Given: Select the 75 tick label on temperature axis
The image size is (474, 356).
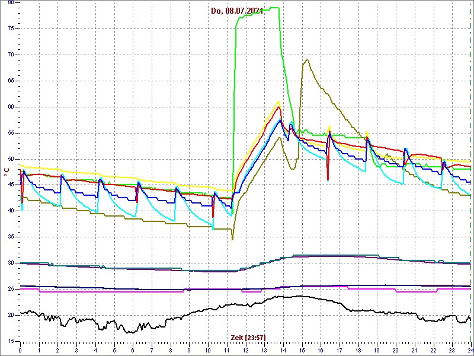Looking at the screenshot, I should point(11,28).
